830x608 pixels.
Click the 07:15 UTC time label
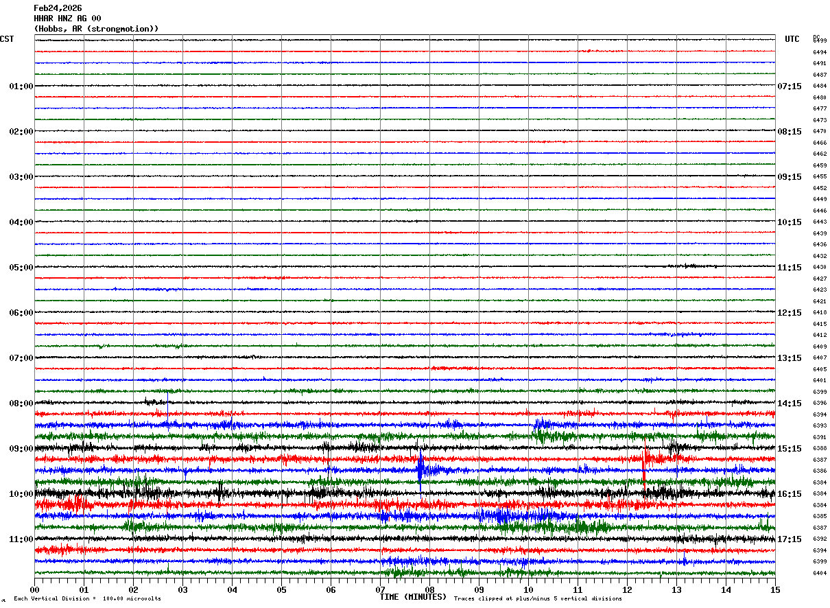[x=790, y=86]
